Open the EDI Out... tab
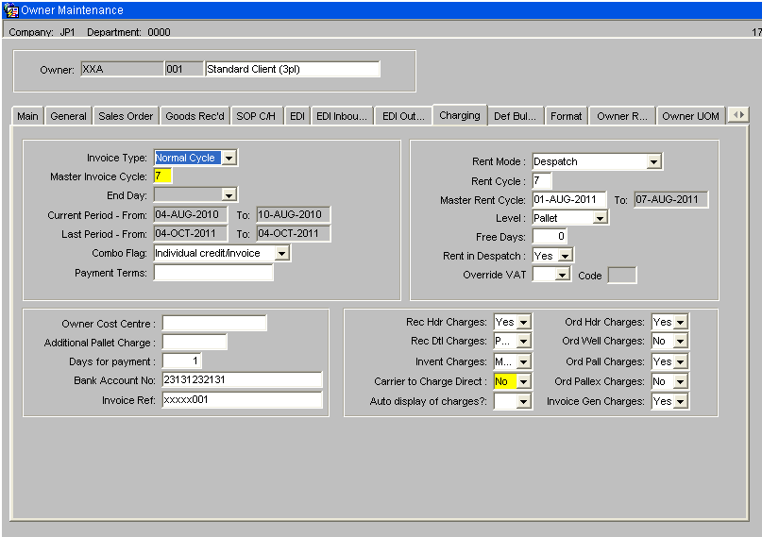Screen dimensions: 762x537 403,116
